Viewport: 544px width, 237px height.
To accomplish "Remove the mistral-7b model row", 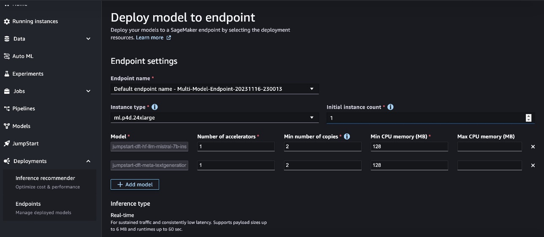I will 533,147.
